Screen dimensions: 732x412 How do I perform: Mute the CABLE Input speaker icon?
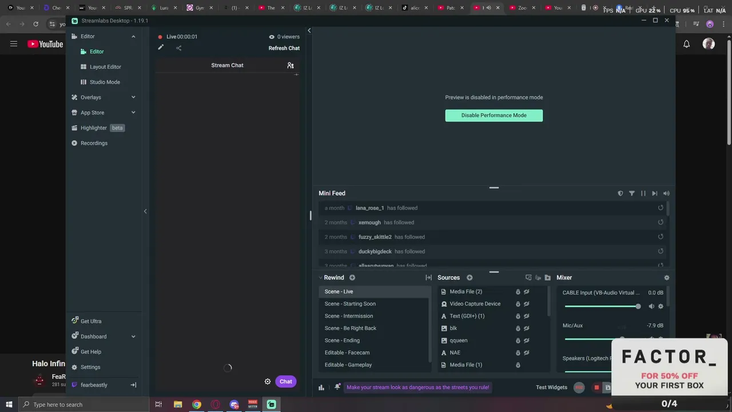(651, 306)
